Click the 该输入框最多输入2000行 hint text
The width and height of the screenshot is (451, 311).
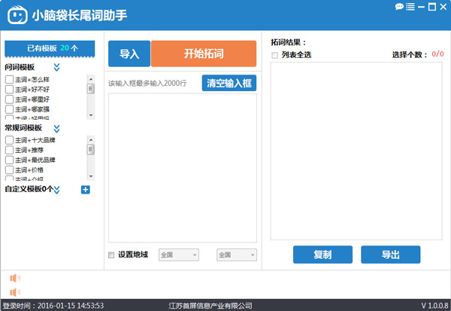pos(147,84)
